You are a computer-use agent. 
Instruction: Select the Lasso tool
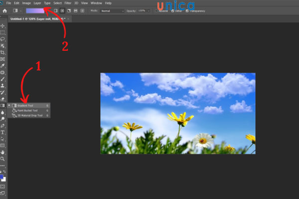[2, 39]
